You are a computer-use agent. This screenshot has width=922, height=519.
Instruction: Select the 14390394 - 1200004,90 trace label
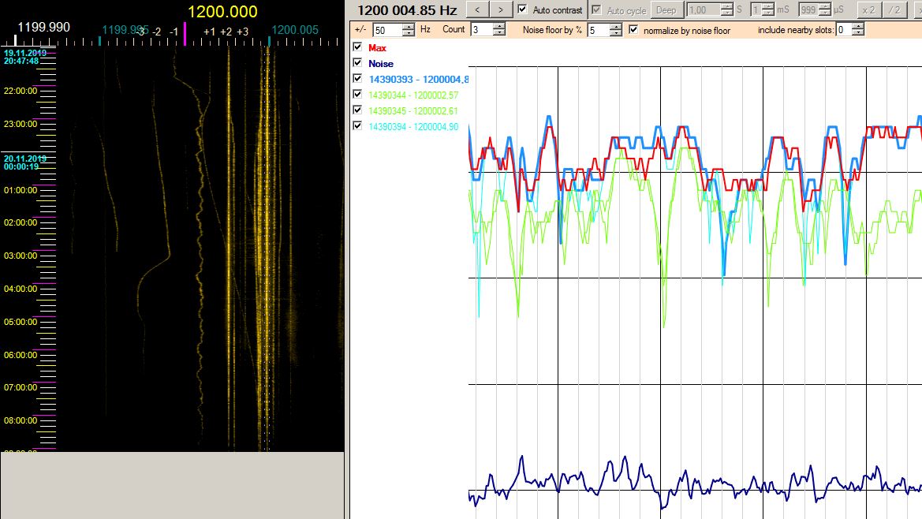pos(413,126)
